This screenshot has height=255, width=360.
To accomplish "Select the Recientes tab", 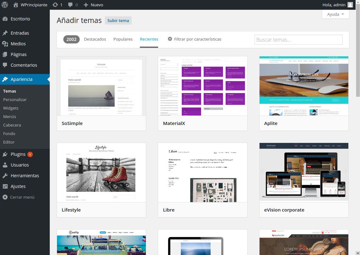I will 149,39.
